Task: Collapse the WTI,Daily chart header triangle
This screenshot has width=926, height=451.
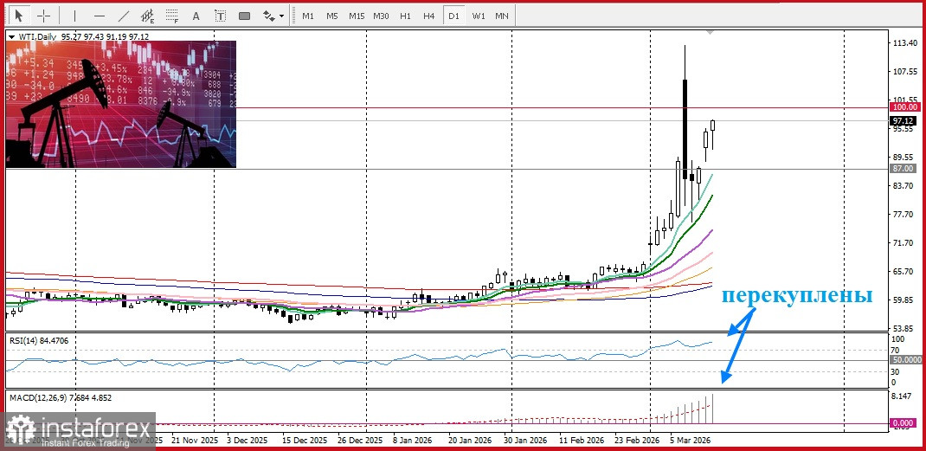Action: click(x=11, y=36)
